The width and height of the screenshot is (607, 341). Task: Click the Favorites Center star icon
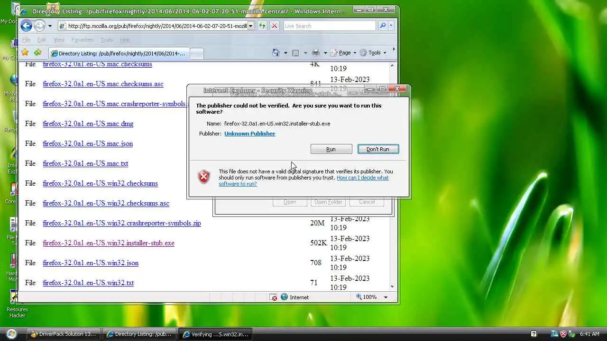[25, 53]
